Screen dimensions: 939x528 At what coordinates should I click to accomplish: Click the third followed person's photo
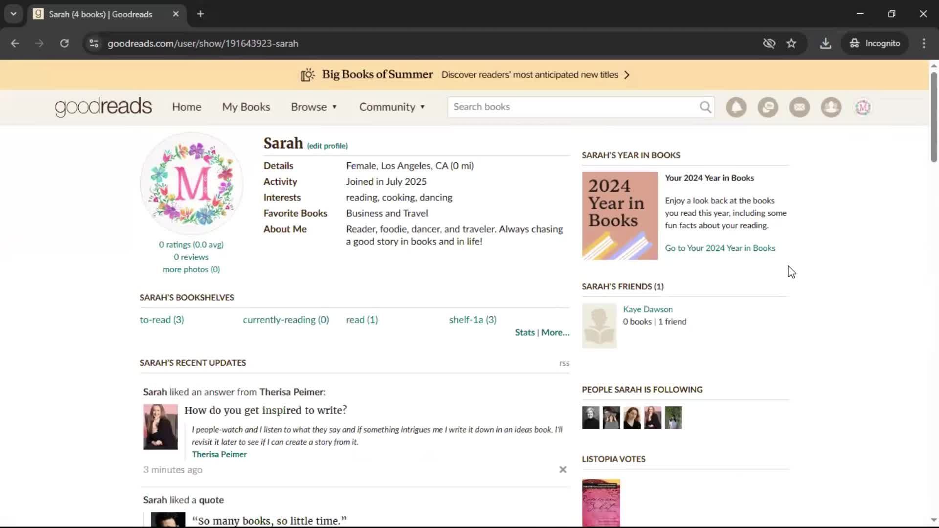(x=632, y=418)
